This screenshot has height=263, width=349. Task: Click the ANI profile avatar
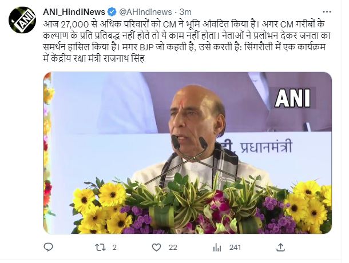tap(22, 20)
